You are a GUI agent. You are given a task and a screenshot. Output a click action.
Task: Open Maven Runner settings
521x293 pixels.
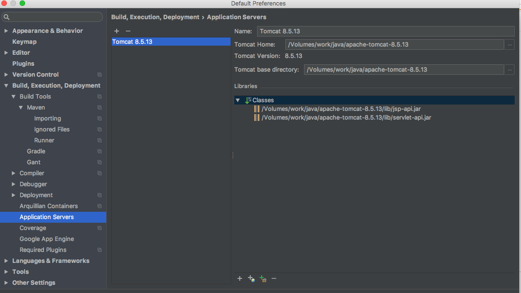click(44, 141)
